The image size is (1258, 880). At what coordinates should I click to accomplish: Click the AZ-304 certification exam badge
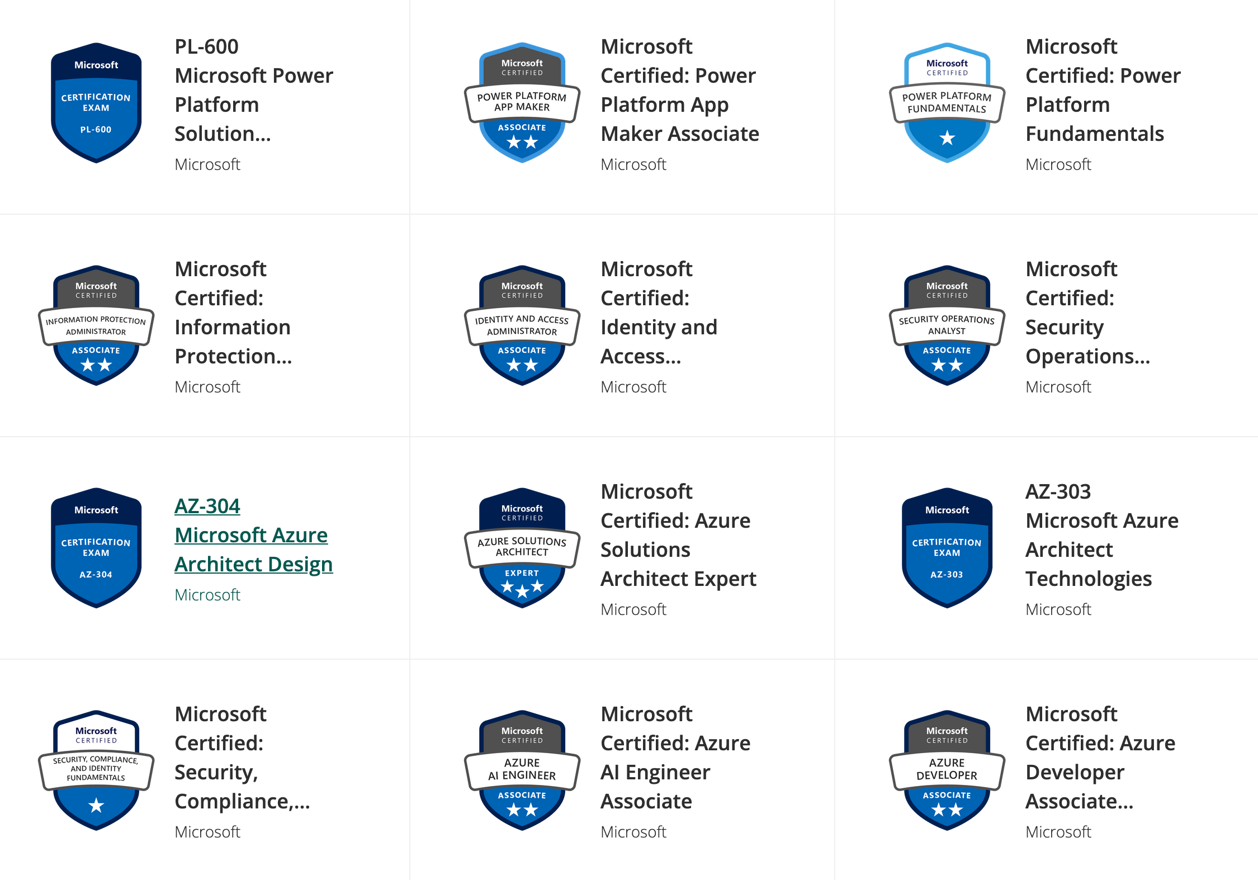(x=96, y=548)
